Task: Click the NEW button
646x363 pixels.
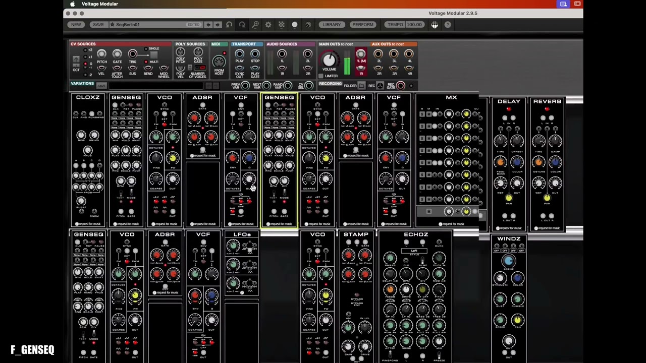Action: [76, 25]
